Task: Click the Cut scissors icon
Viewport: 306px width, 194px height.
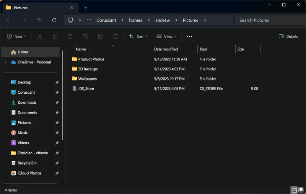Action: (x=40, y=36)
